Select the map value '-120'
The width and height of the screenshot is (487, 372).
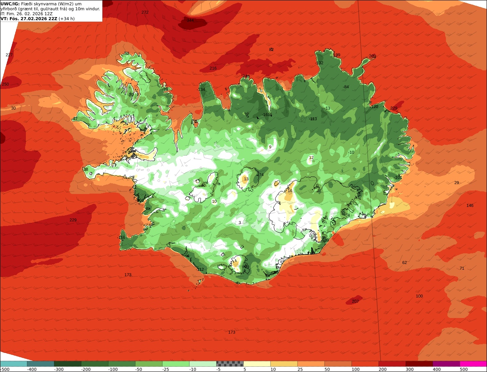point(374,107)
